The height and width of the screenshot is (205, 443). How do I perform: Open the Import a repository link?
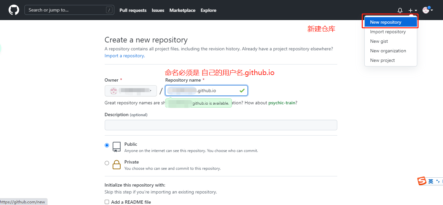point(124,56)
